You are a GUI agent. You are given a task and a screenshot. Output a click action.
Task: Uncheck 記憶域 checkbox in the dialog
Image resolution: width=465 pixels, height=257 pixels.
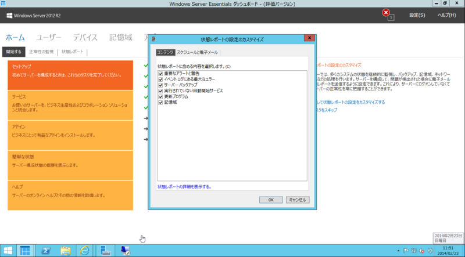160,103
